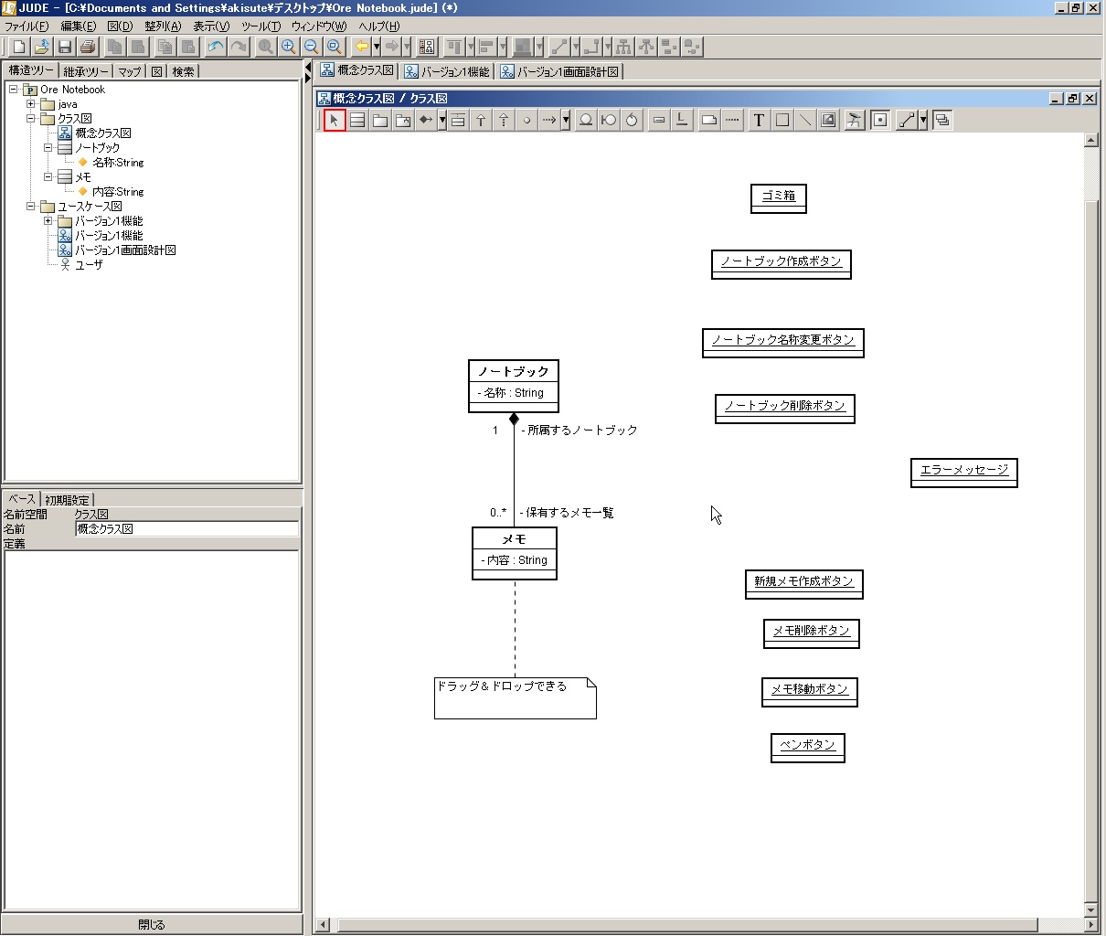1106x936 pixels.
Task: Switch to the 継承ツリー tab
Action: pyautogui.click(x=86, y=71)
